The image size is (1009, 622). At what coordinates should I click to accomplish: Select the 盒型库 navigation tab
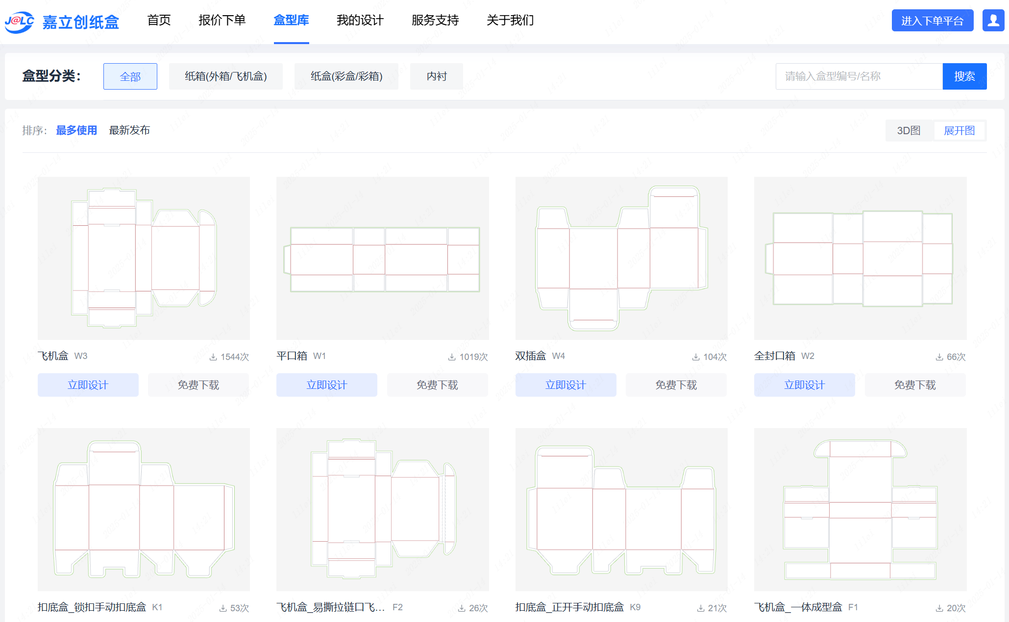click(x=291, y=20)
